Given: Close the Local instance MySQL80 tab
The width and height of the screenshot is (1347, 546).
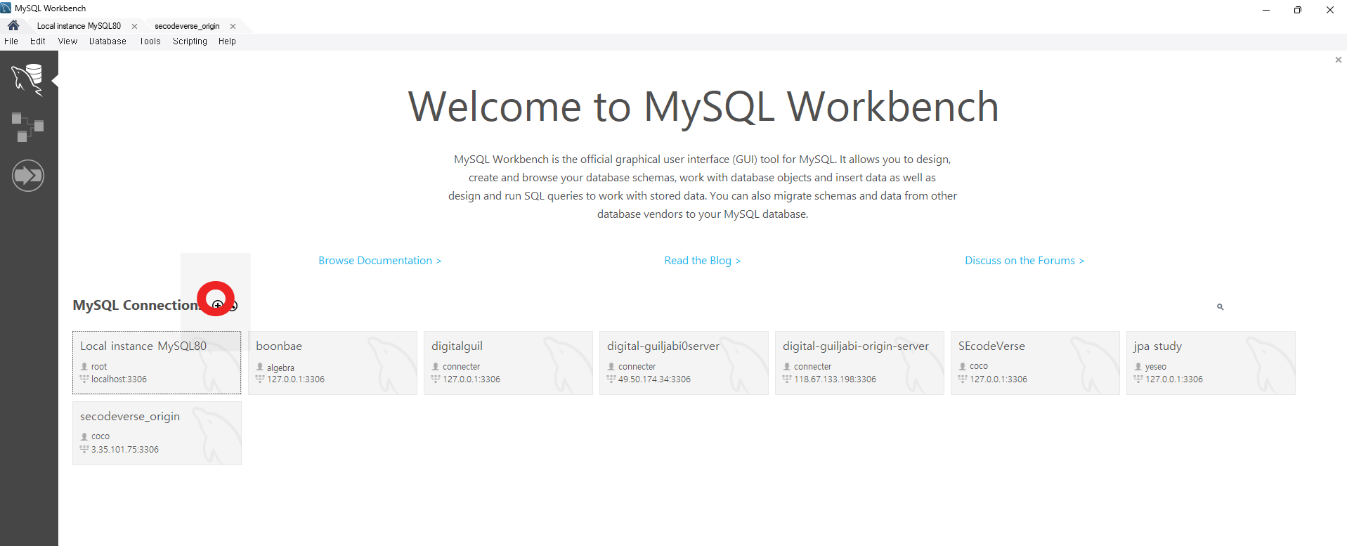Looking at the screenshot, I should pos(134,26).
